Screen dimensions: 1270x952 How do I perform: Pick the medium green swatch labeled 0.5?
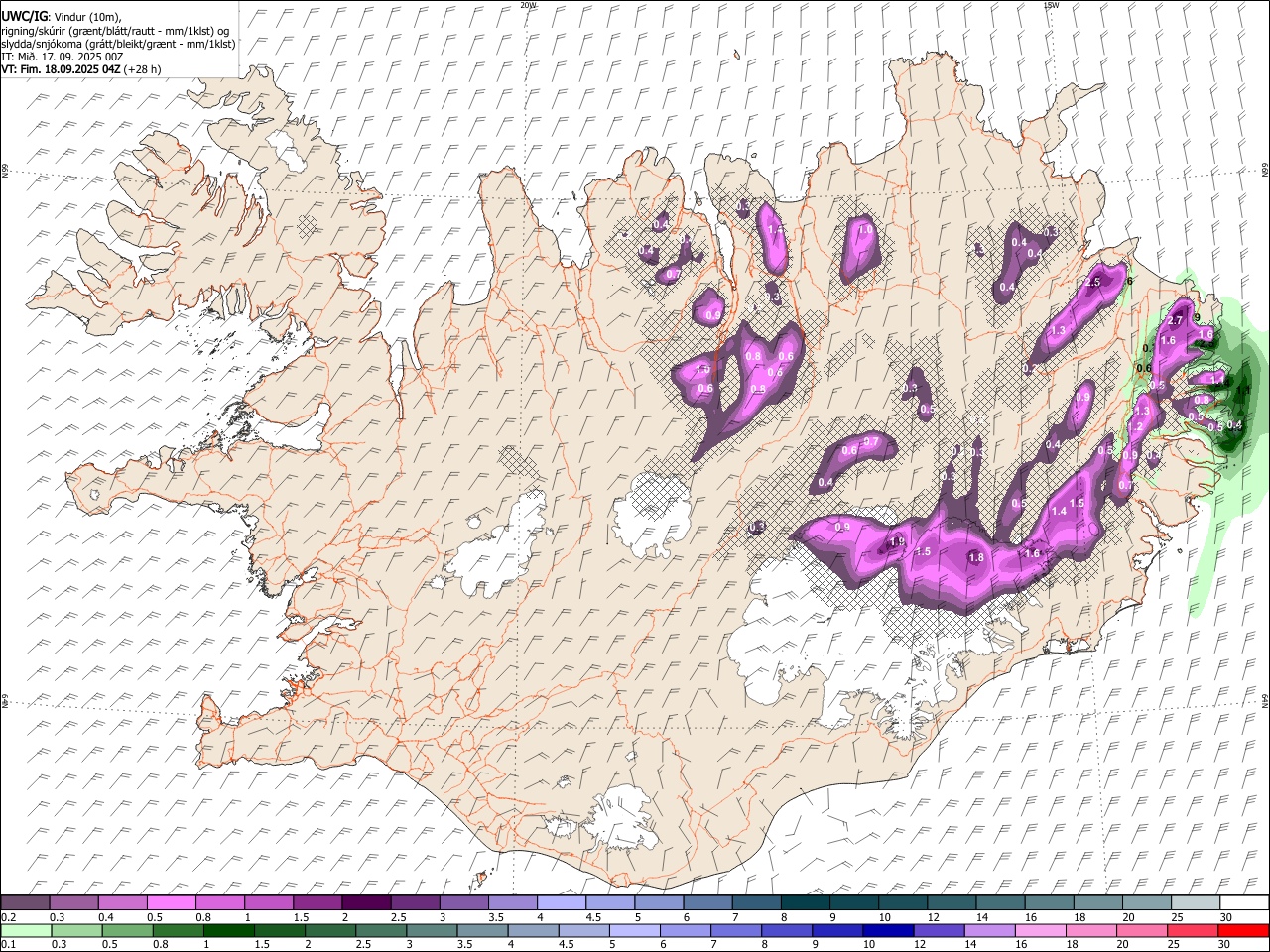click(128, 930)
